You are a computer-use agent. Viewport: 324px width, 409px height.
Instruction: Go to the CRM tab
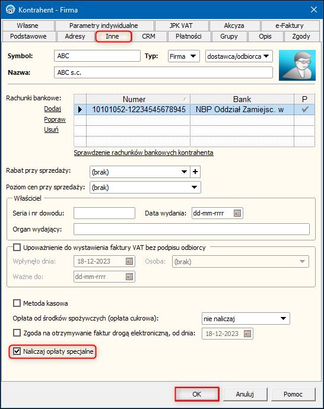[148, 36]
